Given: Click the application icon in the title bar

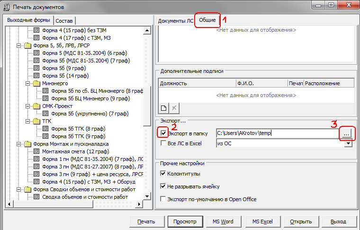Looking at the screenshot, I should tap(7, 7).
